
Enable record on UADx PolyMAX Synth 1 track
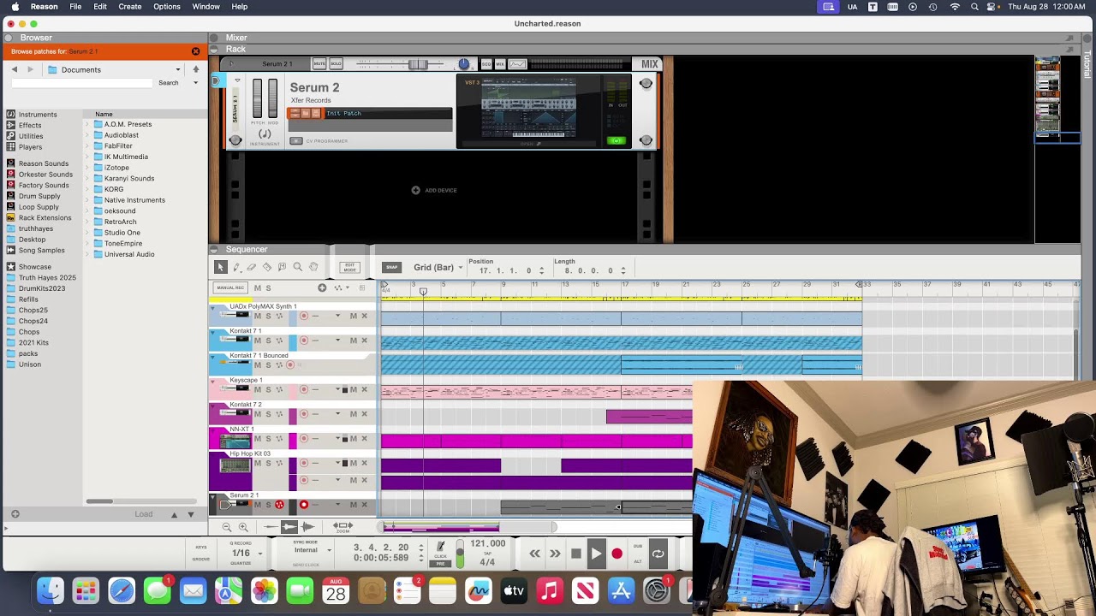303,316
